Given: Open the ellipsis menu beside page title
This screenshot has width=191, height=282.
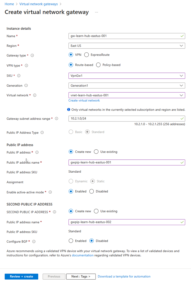Looking at the screenshot, I should click(97, 12).
